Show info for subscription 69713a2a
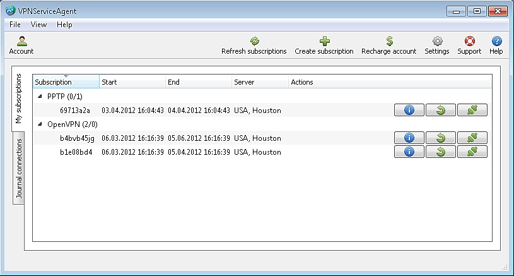Viewport: 514px width, 276px height. (x=409, y=110)
